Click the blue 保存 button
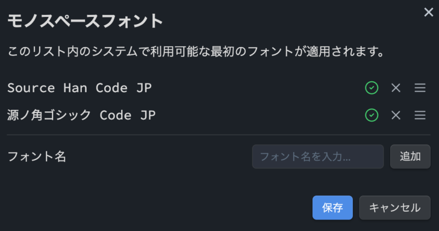The height and width of the screenshot is (231, 439). point(333,207)
